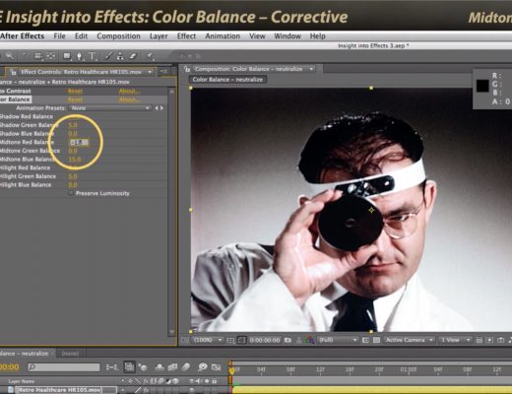Enable draft 3D in timeline
This screenshot has width=512, height=394.
[143, 367]
